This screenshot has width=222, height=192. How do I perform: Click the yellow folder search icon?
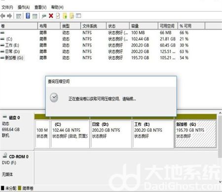pyautogui.click(x=72, y=16)
